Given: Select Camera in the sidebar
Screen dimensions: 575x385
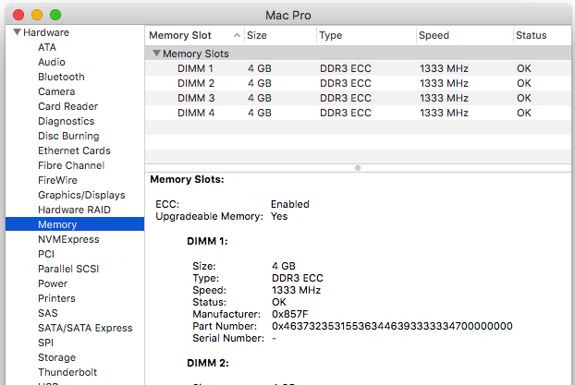Looking at the screenshot, I should [56, 91].
